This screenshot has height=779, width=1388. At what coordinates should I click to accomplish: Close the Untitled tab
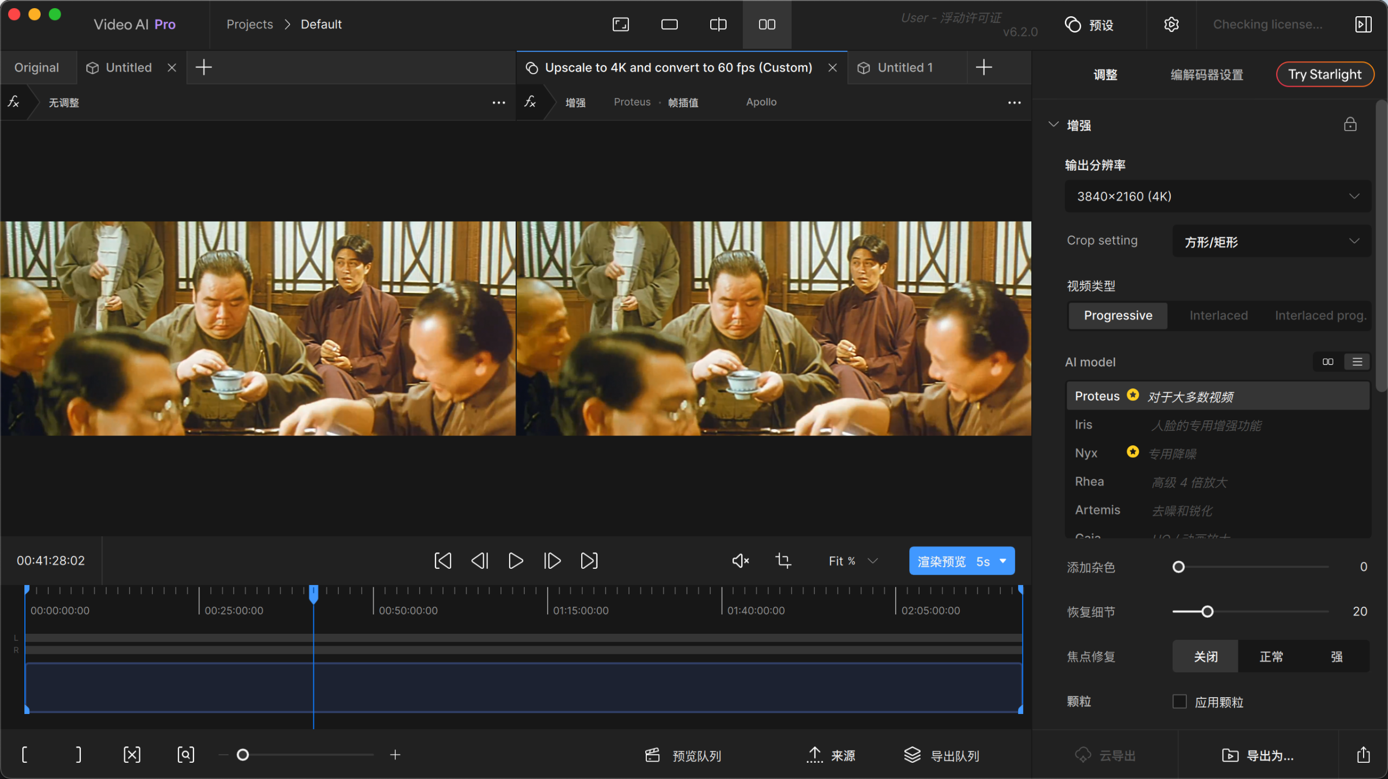[172, 68]
